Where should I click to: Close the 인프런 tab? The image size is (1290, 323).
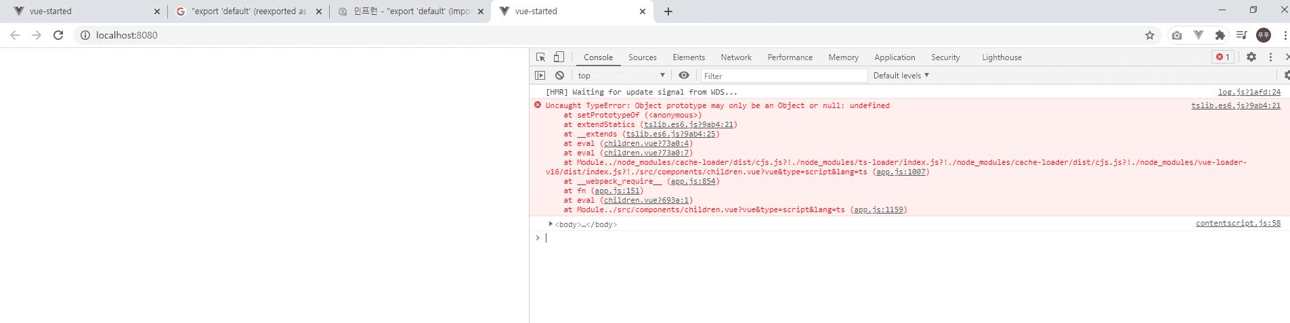(x=481, y=11)
